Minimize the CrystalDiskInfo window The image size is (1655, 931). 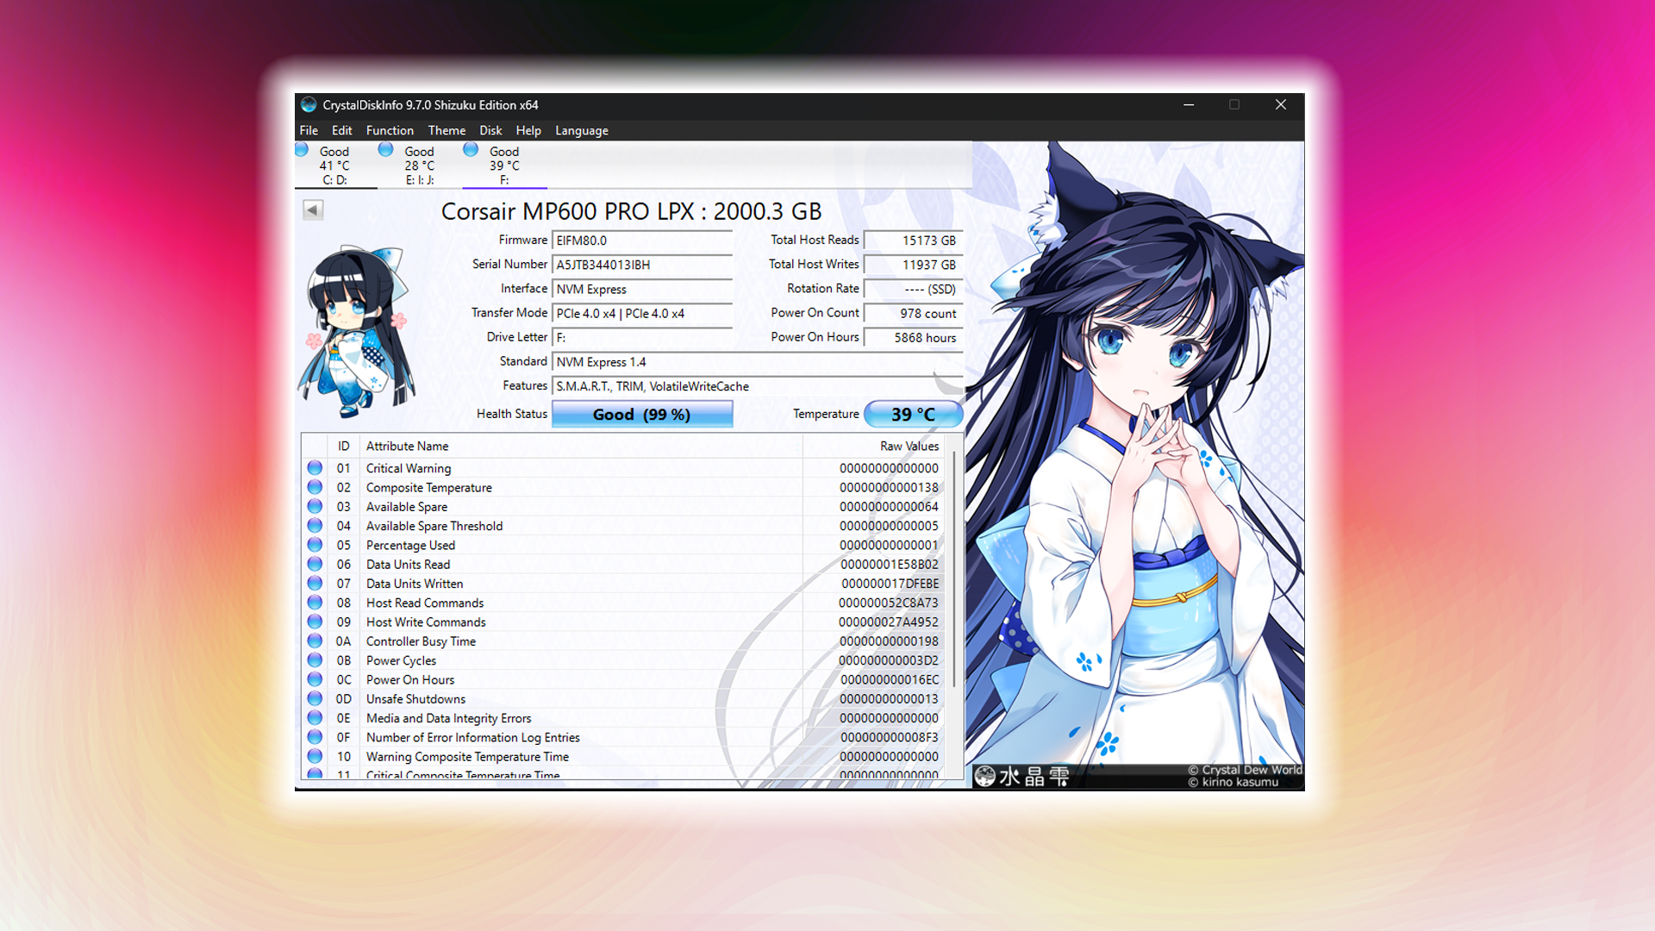pyautogui.click(x=1189, y=105)
